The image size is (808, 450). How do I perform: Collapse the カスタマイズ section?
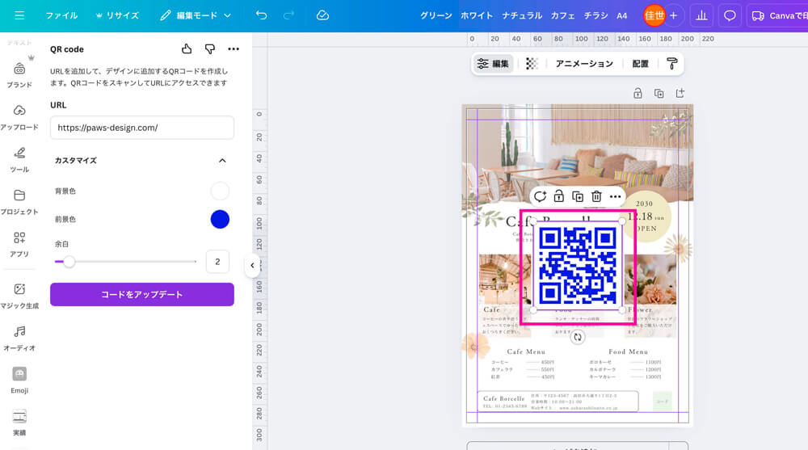(x=222, y=161)
